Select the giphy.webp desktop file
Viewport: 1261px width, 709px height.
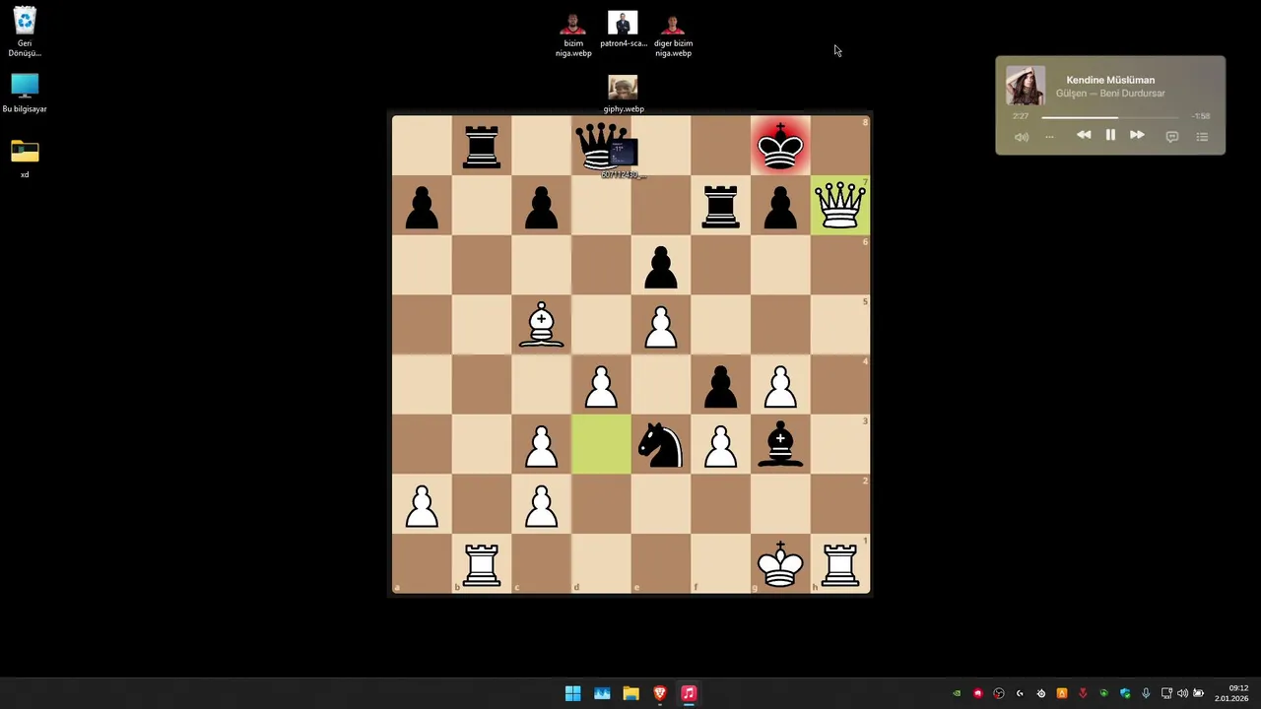(x=623, y=95)
